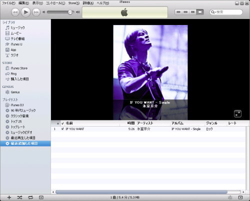This screenshot has width=250, height=201.
Task: Toggle the checkmark column header
Action: point(62,123)
